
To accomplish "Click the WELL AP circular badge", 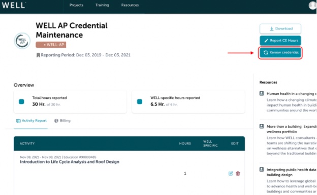I will pos(22,41).
